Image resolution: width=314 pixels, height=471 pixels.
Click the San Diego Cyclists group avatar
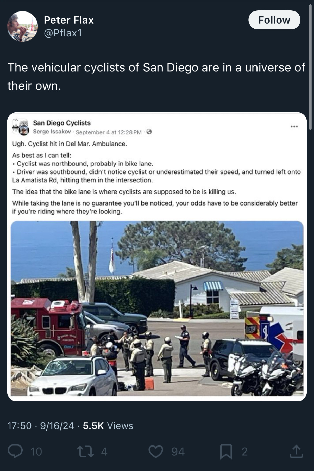pos(21,127)
